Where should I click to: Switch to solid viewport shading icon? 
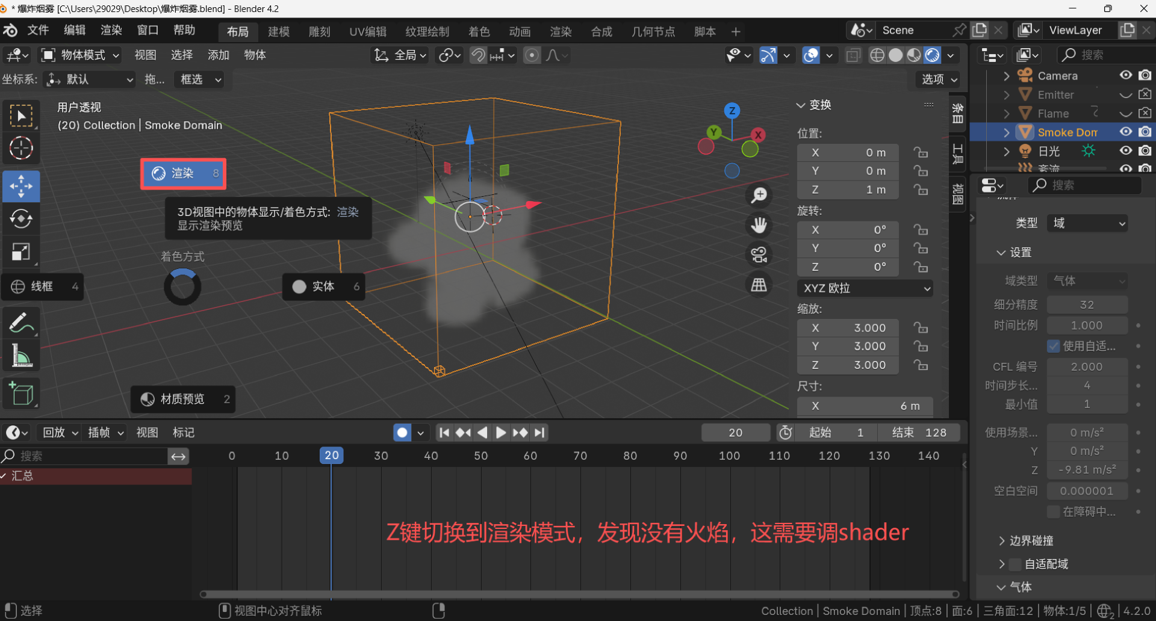click(896, 55)
